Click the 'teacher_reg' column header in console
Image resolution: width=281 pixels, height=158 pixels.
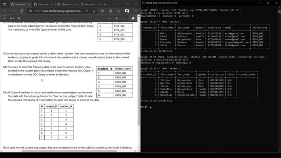pyautogui.click(x=259, y=28)
